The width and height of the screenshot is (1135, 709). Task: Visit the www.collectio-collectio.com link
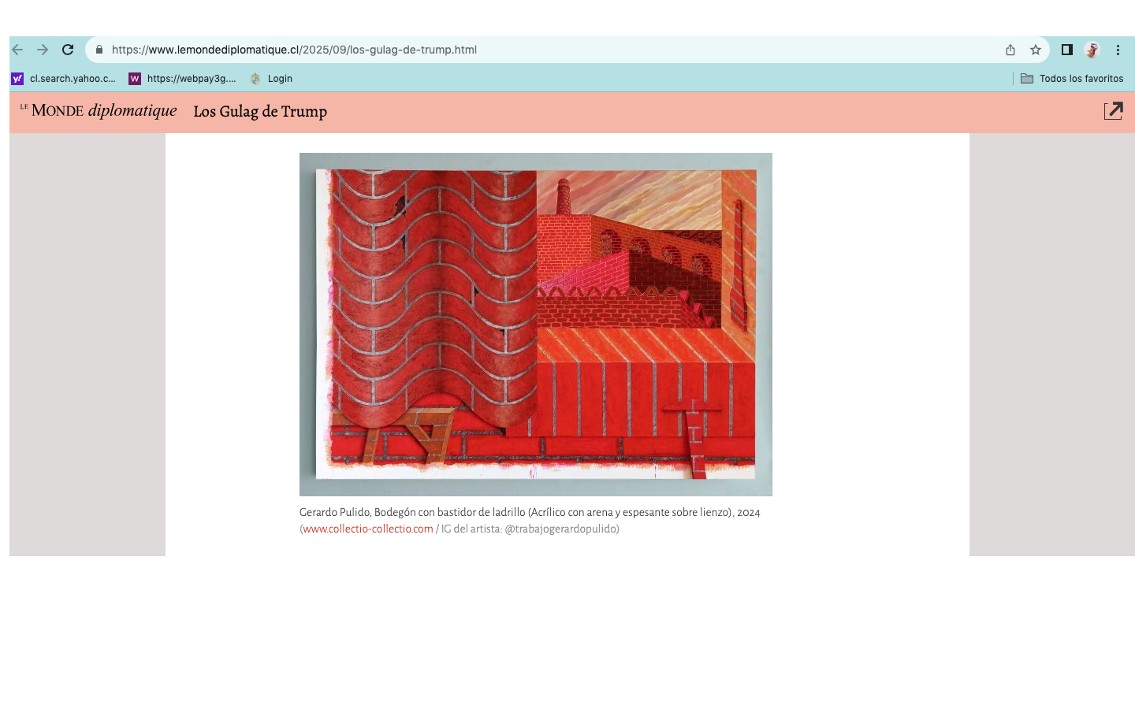pyautogui.click(x=368, y=529)
